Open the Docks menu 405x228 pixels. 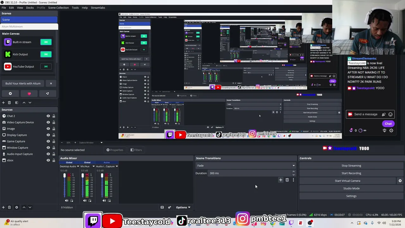tap(30, 8)
